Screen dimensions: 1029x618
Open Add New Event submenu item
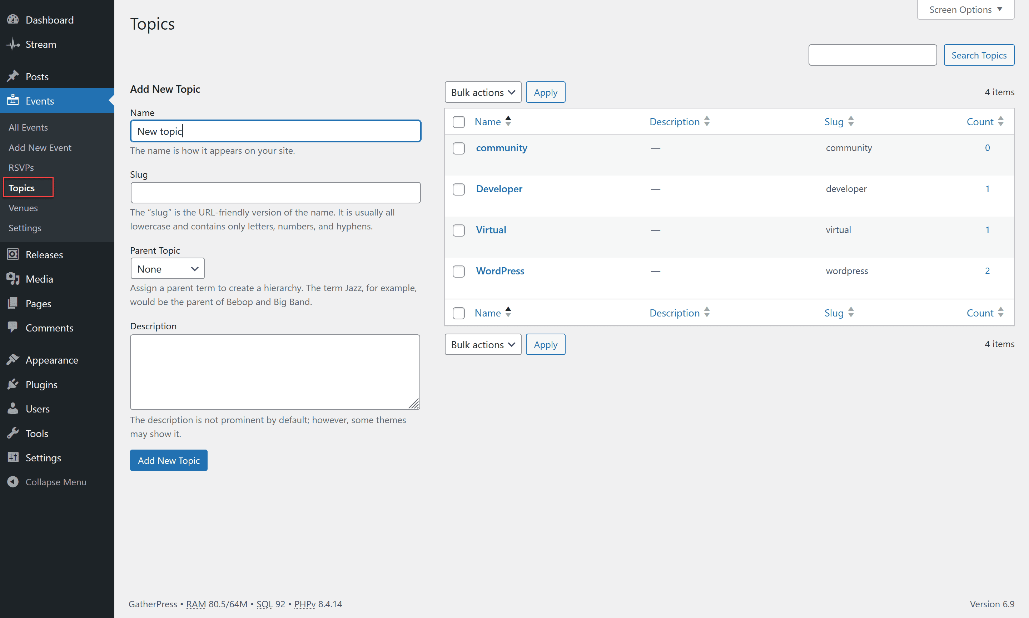[x=40, y=147]
